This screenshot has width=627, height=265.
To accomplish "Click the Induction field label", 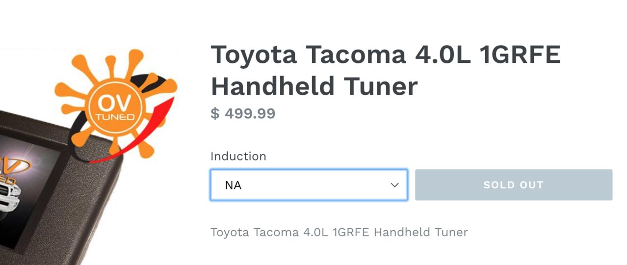I will [238, 156].
